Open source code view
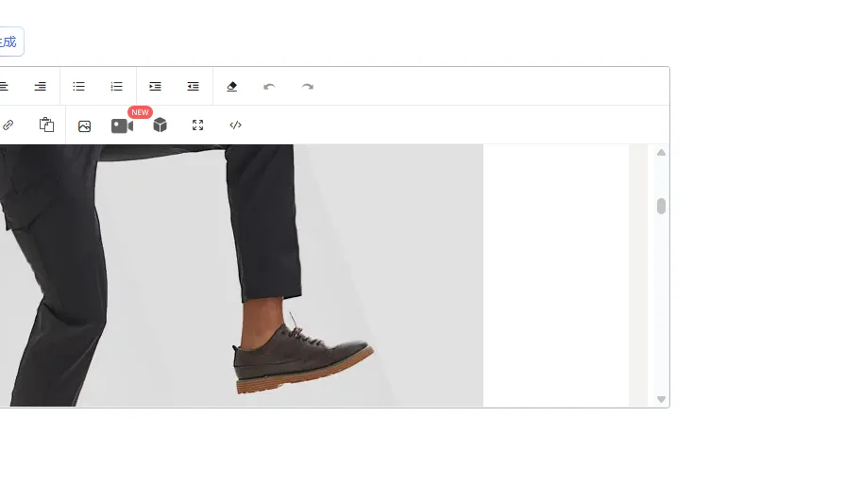Image resolution: width=862 pixels, height=500 pixels. click(x=235, y=125)
